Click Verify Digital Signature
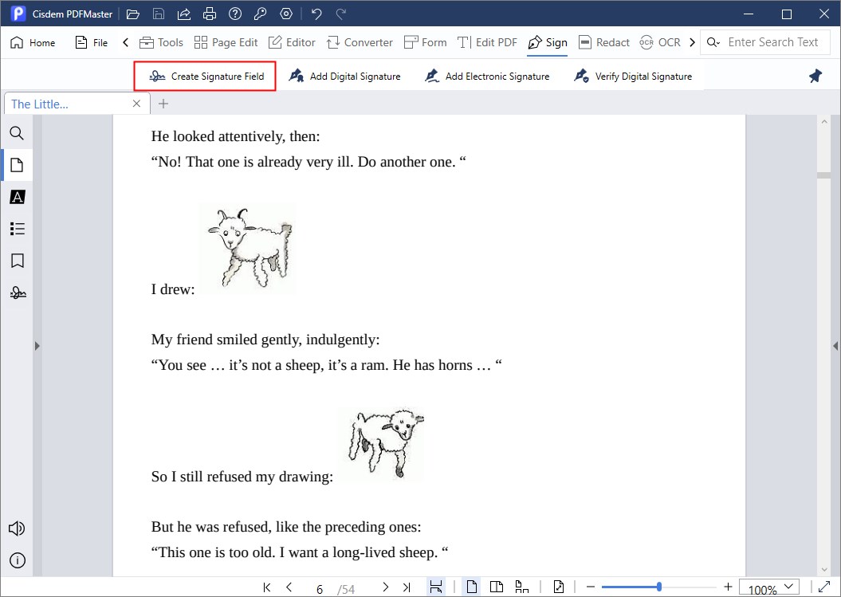Screen dimensions: 841x597 click(x=633, y=77)
